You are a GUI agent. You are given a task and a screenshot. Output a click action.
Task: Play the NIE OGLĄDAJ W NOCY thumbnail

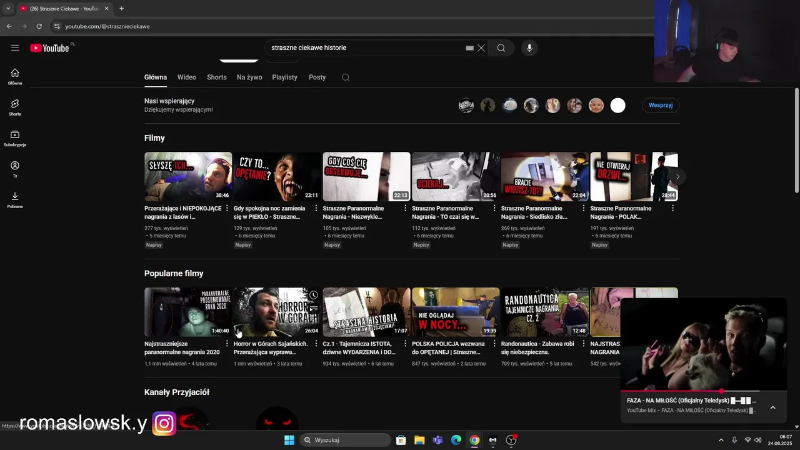tap(456, 312)
